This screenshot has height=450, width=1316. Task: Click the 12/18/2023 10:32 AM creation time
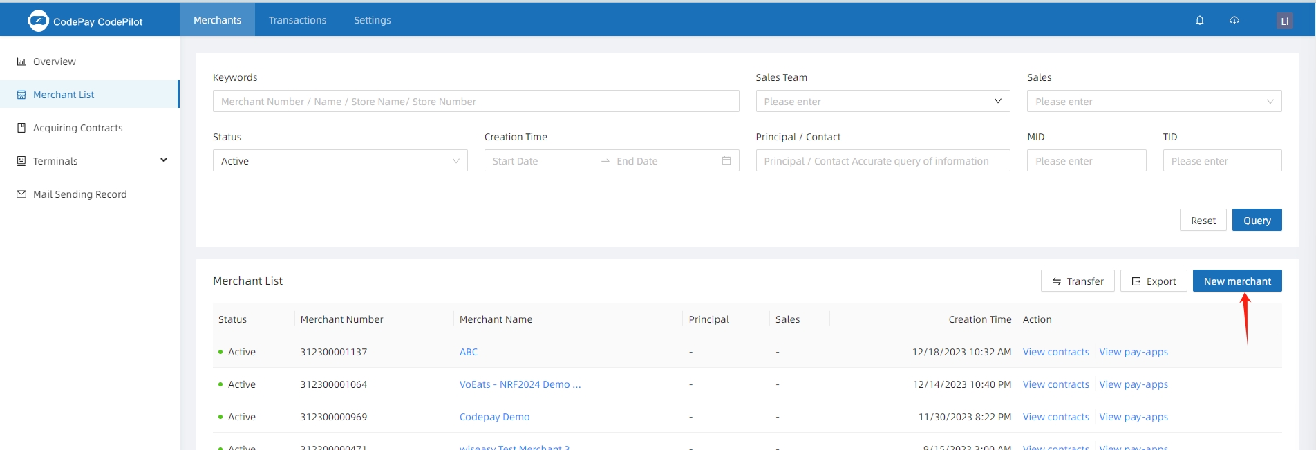click(962, 352)
